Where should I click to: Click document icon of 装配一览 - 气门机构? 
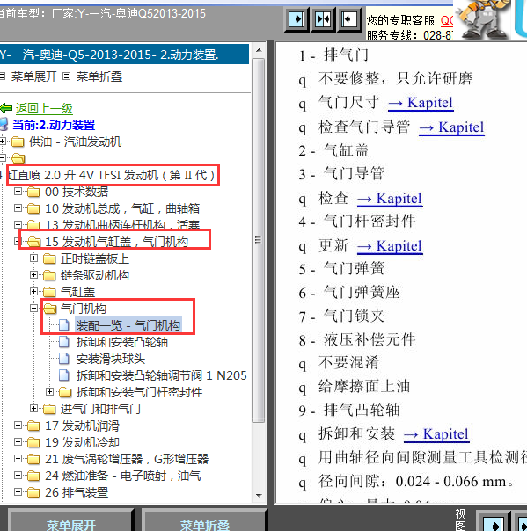64,325
